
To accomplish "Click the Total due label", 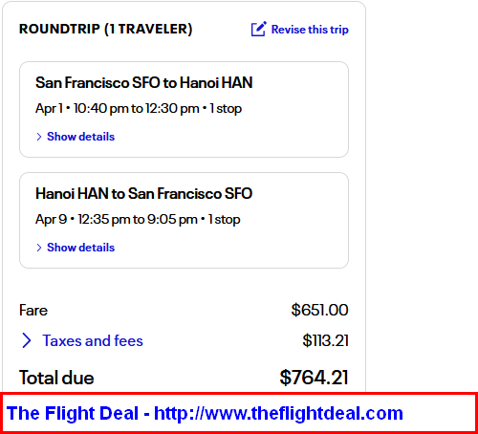I will 56,378.
